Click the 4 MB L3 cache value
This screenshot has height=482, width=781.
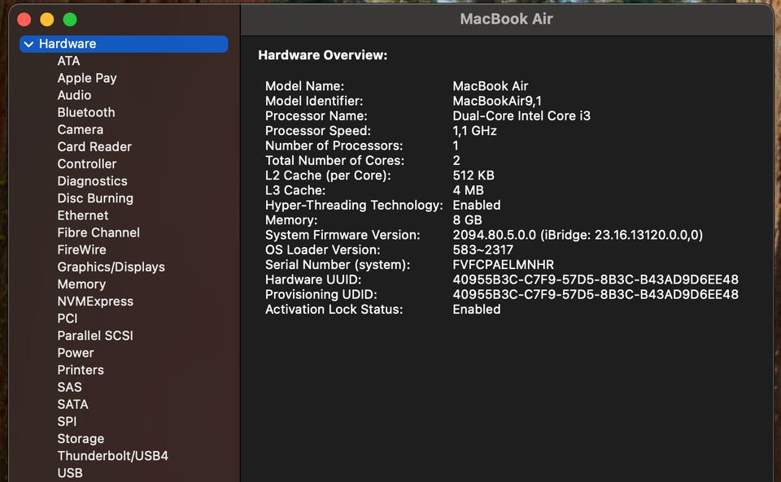(468, 190)
